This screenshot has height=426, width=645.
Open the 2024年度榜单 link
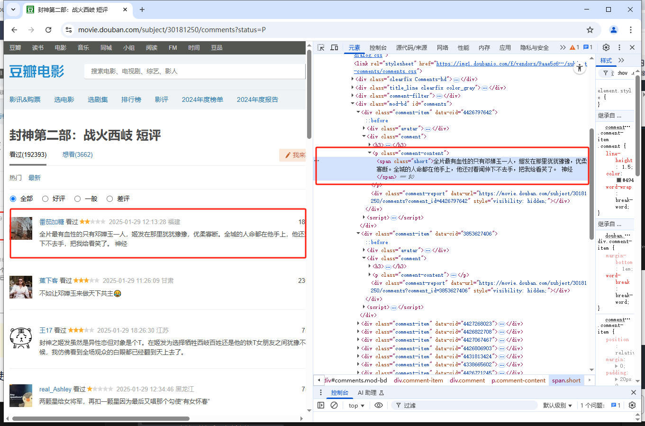point(202,100)
